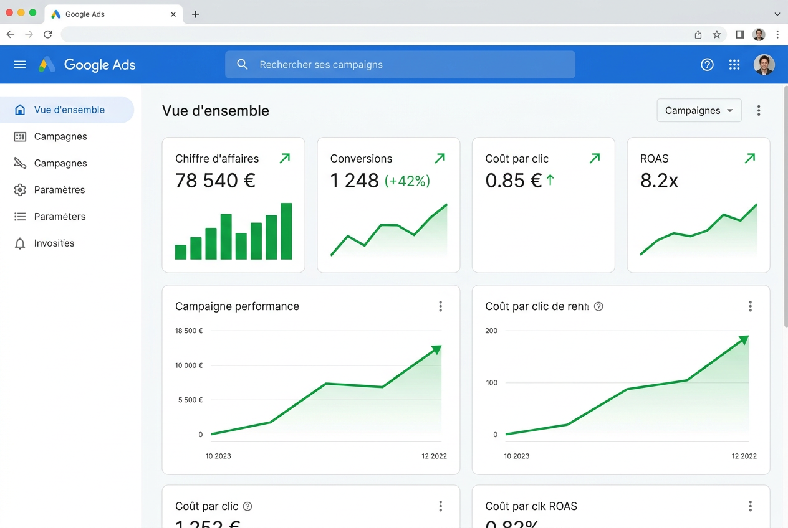
Task: Open options on the Coût par clic card below Campaigne performance
Action: click(440, 506)
